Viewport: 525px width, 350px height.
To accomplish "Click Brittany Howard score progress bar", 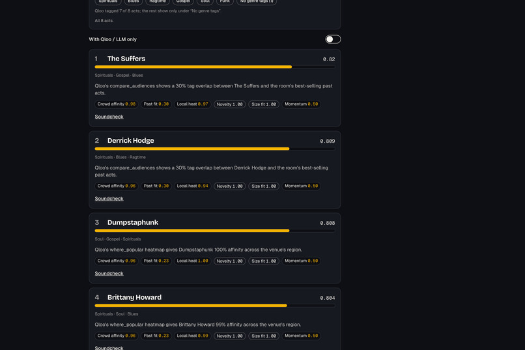I will pyautogui.click(x=214, y=306).
